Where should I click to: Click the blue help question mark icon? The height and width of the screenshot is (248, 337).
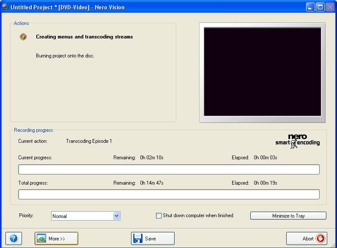pyautogui.click(x=14, y=238)
